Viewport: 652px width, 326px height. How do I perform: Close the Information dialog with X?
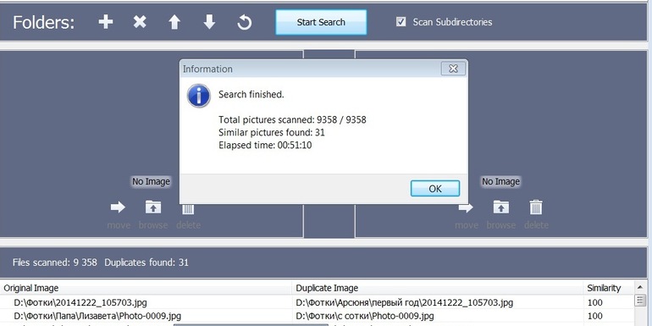tap(453, 69)
